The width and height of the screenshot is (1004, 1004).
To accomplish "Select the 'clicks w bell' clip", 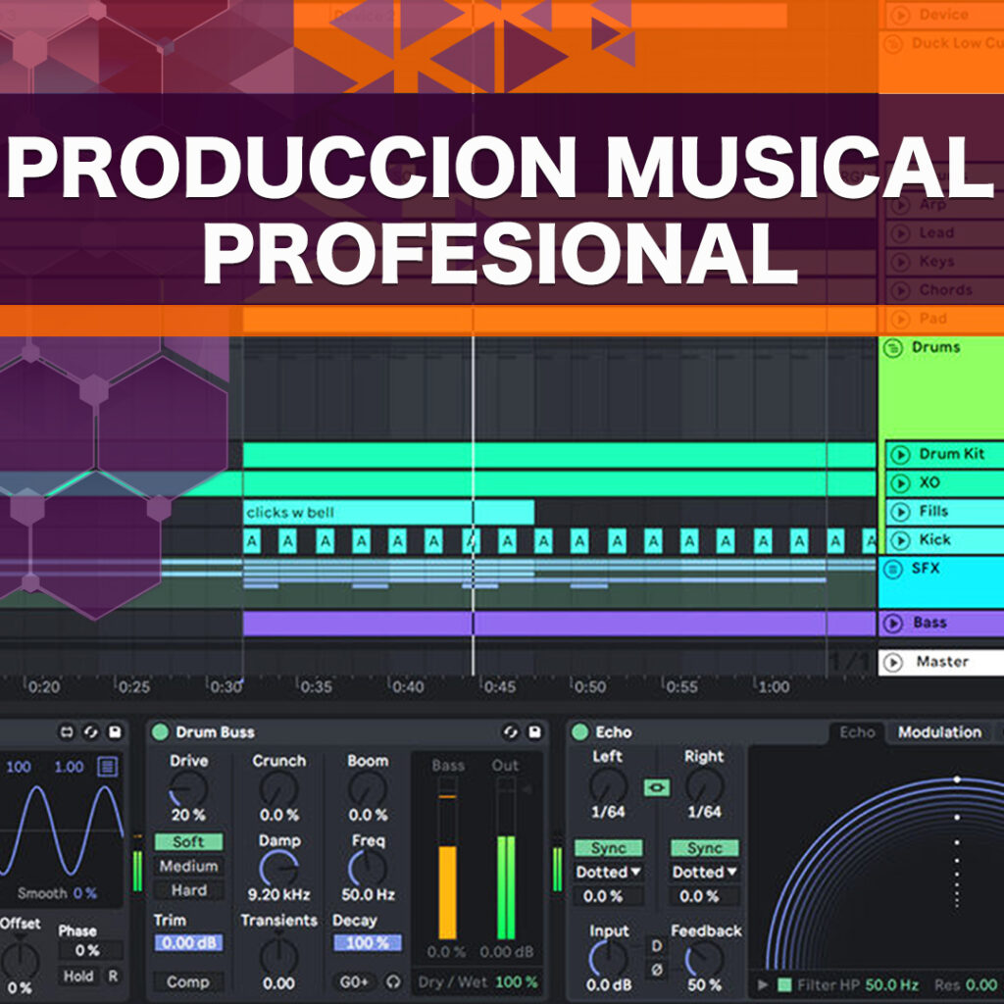I will pyautogui.click(x=388, y=512).
